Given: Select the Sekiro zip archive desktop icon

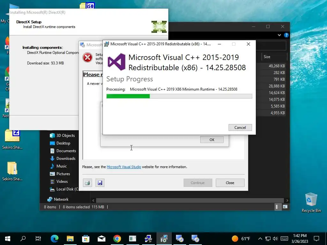Looking at the screenshot, I should coord(12,139).
